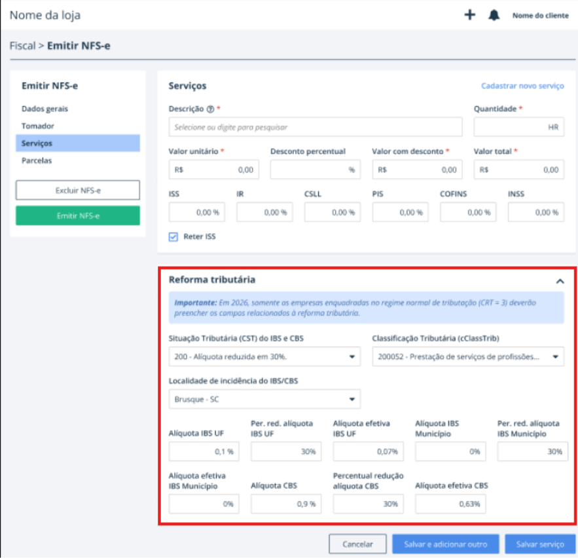Screen dimensions: 578x558
Task: Focus the Alíquota efetiva IBS UF field
Action: coord(369,451)
